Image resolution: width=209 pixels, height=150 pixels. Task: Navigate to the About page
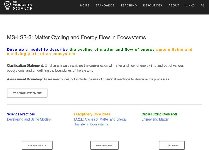(x=174, y=5)
